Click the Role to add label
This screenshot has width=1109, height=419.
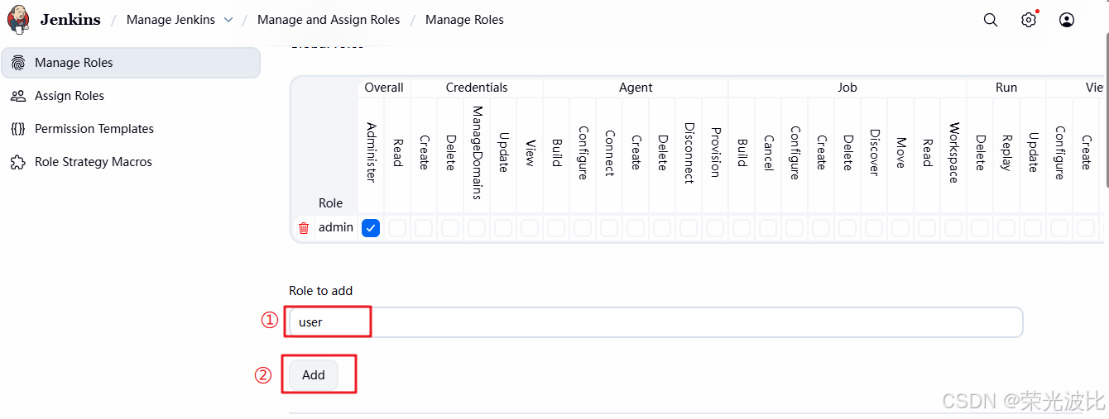(x=321, y=291)
